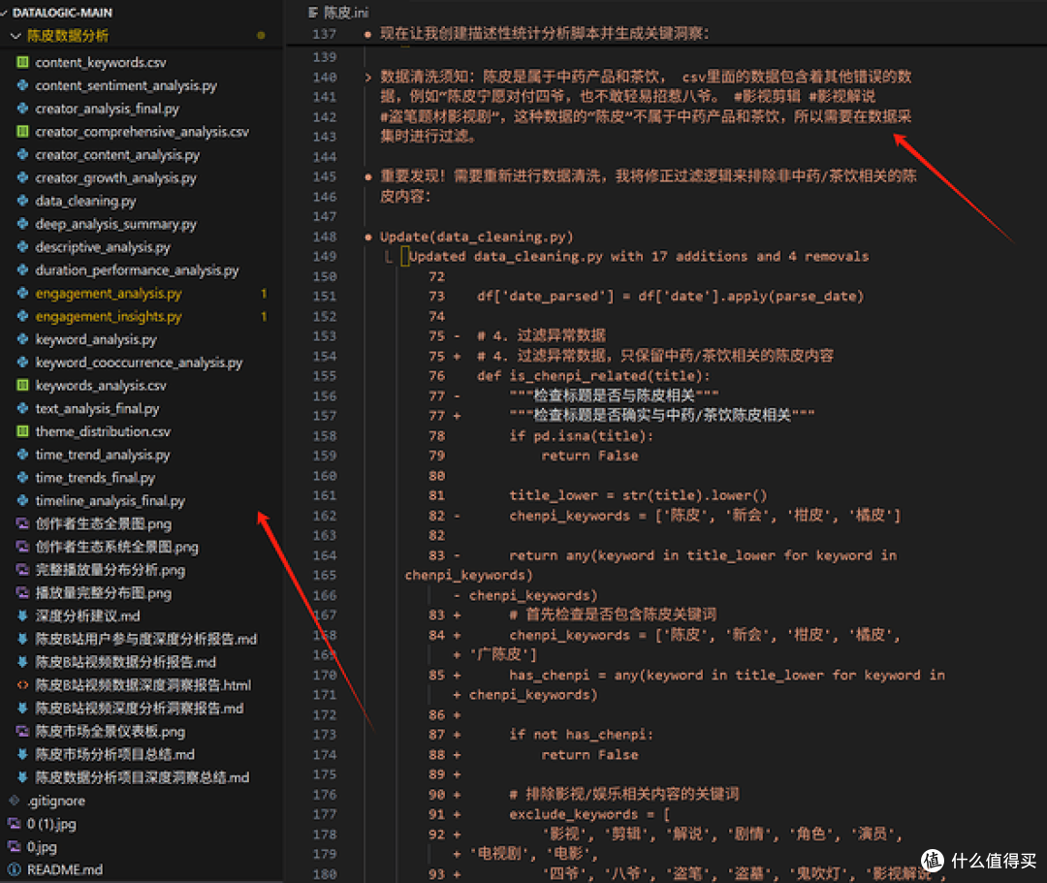Image resolution: width=1047 pixels, height=883 pixels.
Task: Click markdown icon of 陈皮数据分析项目深度洞察总结.md
Action: coord(22,777)
